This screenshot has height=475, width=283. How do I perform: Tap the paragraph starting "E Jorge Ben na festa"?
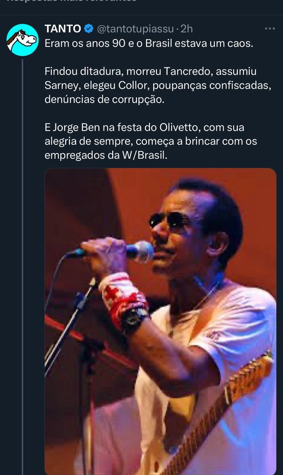pos(151,141)
